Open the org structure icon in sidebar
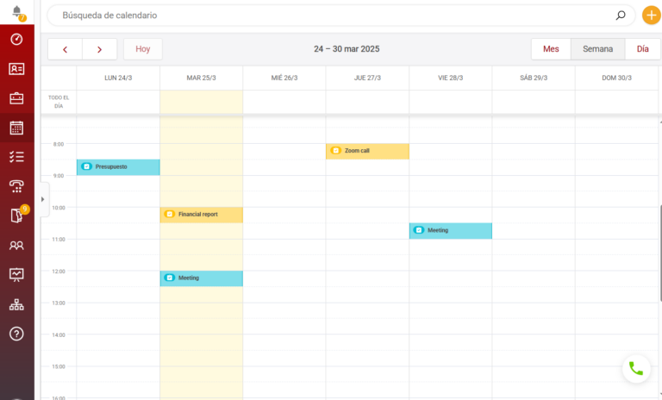Image resolution: width=662 pixels, height=400 pixels. [16, 304]
